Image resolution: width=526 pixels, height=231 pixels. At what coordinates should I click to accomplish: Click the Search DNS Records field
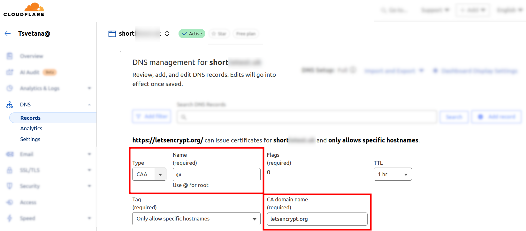coord(307,117)
